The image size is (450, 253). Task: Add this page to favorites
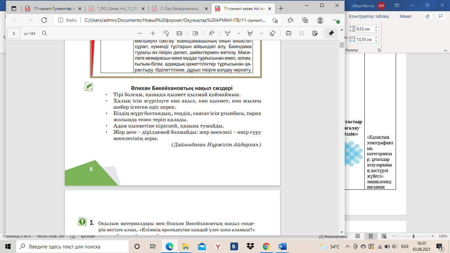(x=275, y=20)
